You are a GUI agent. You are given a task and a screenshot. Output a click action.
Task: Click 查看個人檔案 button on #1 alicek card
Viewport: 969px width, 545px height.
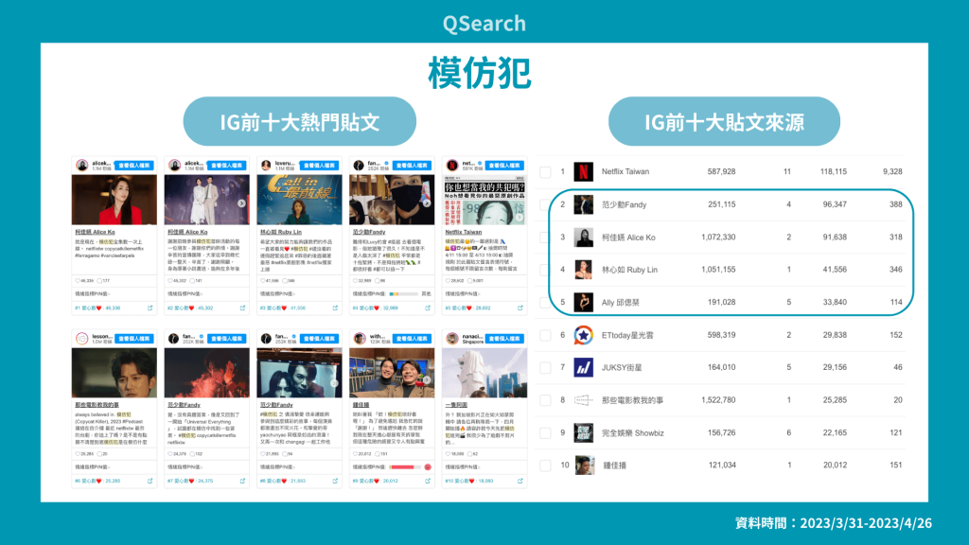134,166
